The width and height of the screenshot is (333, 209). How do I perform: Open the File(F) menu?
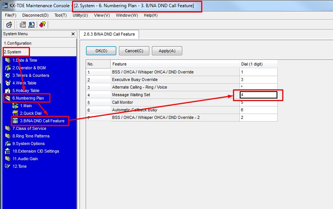click(x=11, y=15)
